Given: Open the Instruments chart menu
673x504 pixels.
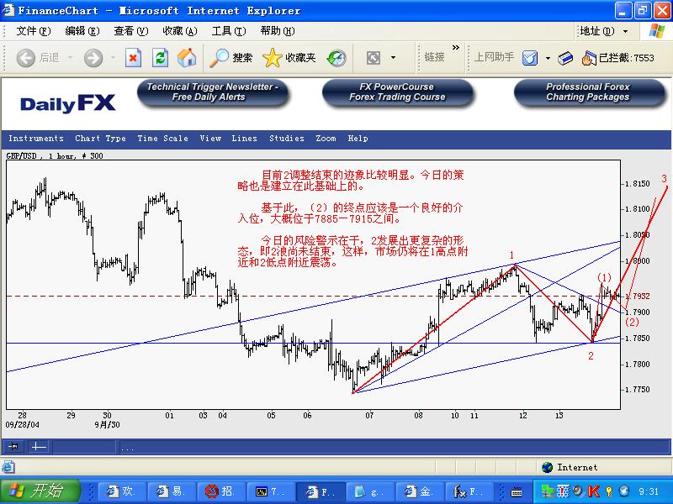Looking at the screenshot, I should 36,139.
